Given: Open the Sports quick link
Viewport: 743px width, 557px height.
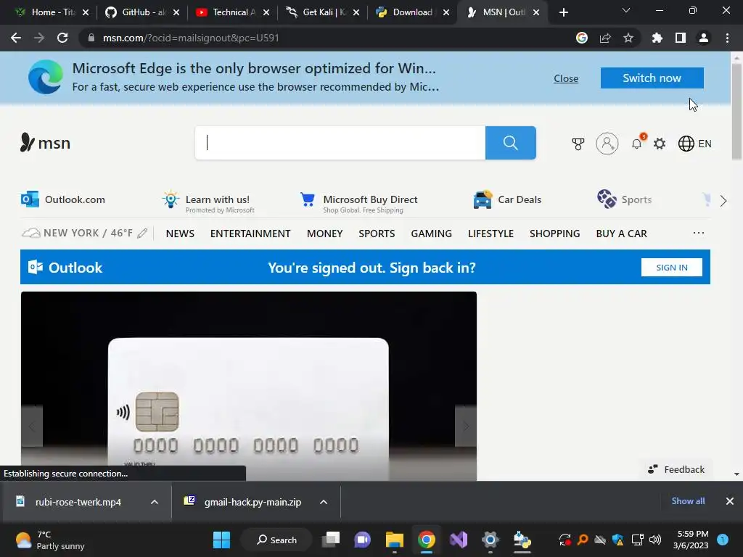Looking at the screenshot, I should coord(624,199).
